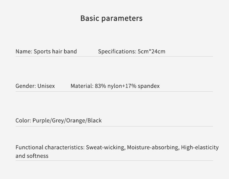The height and width of the screenshot is (179, 229).
Task: Click the Gender: Unisex text
Action: point(35,86)
